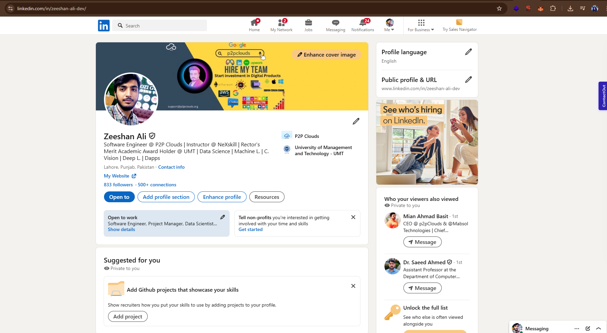Click the Open to button
This screenshot has width=607, height=333.
pyautogui.click(x=119, y=197)
